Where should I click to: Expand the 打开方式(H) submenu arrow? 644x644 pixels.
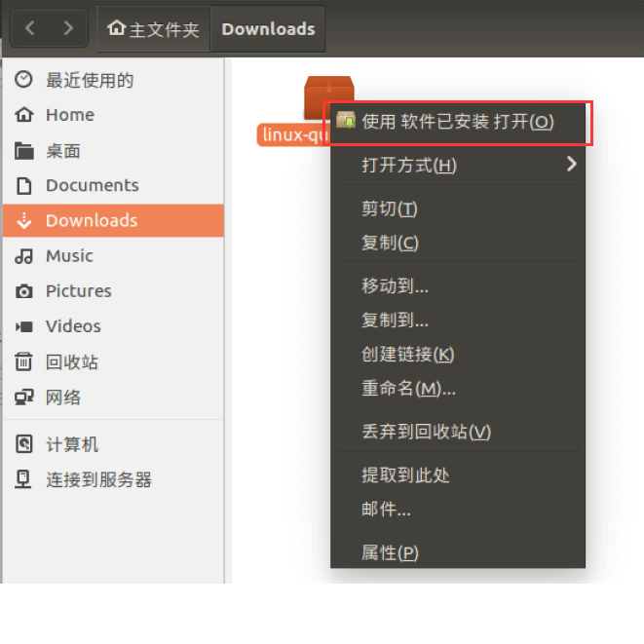click(x=571, y=165)
